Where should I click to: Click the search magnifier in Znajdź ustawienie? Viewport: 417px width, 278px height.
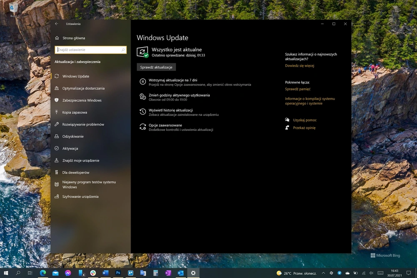(123, 50)
